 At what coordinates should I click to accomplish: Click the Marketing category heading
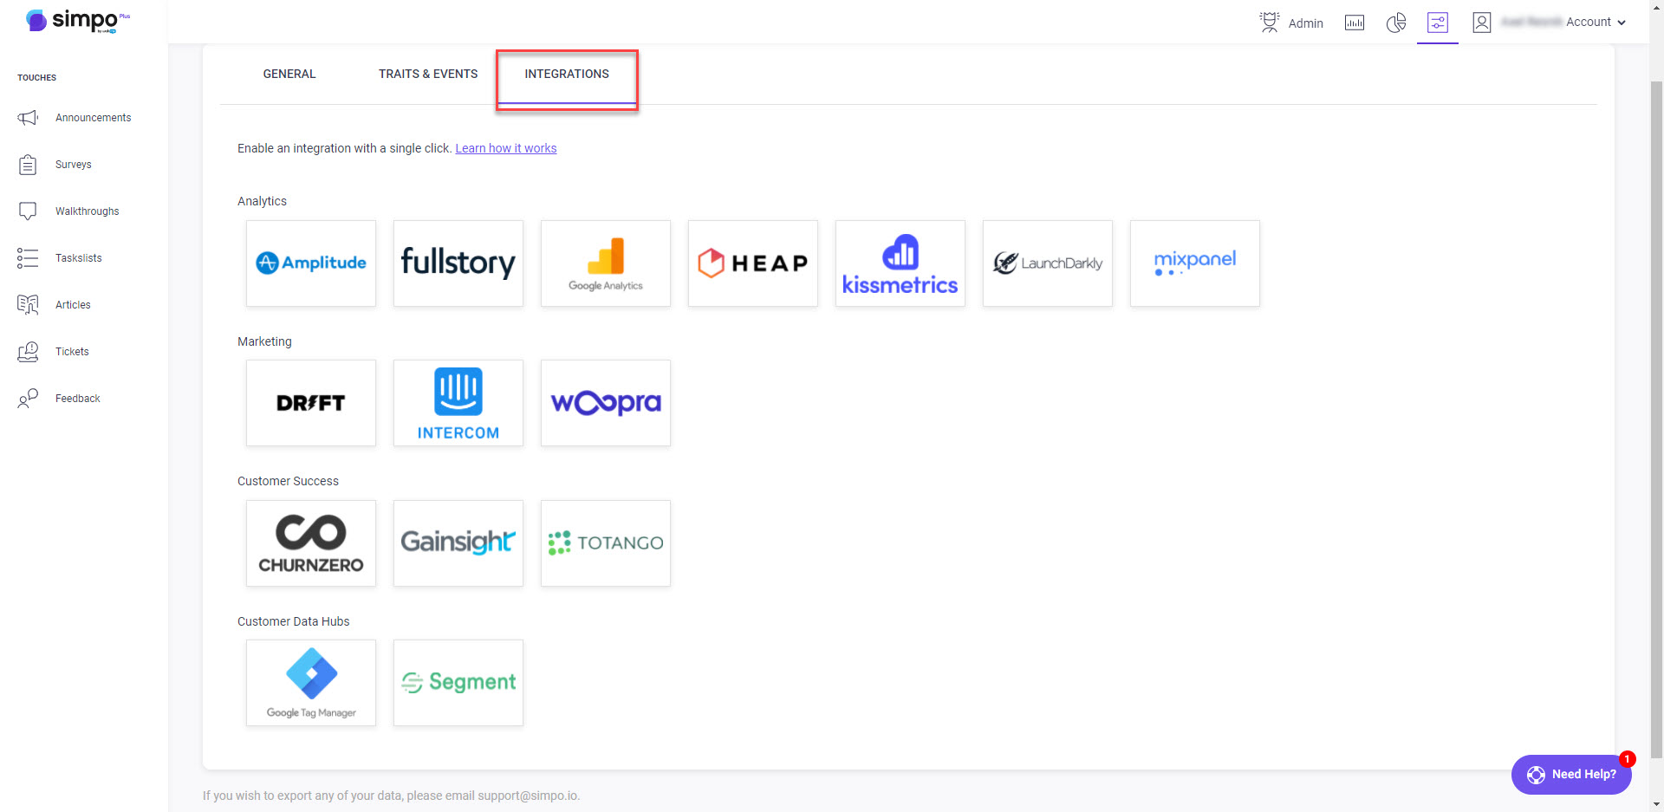(x=264, y=341)
